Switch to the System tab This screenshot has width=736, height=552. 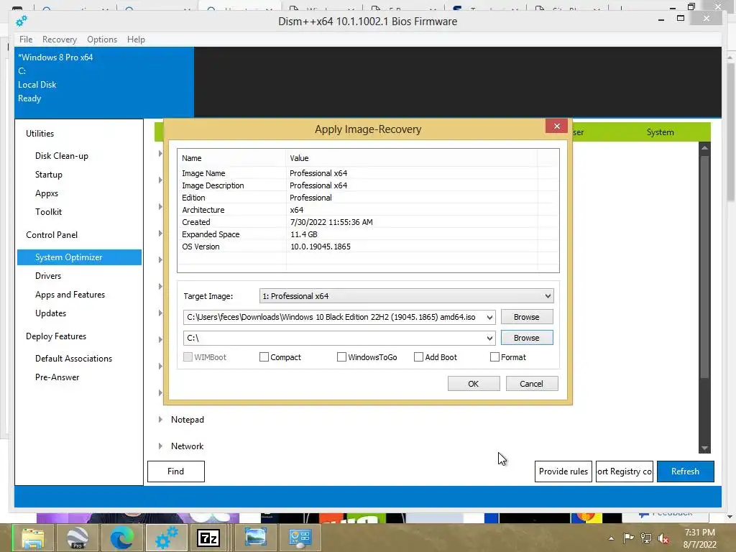tap(660, 132)
